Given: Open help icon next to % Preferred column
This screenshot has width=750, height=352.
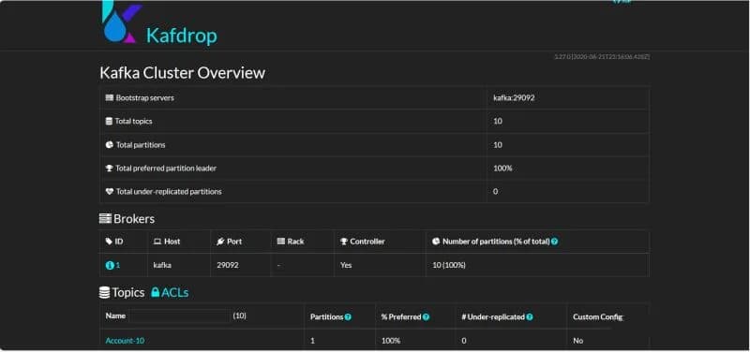Looking at the screenshot, I should (x=426, y=317).
